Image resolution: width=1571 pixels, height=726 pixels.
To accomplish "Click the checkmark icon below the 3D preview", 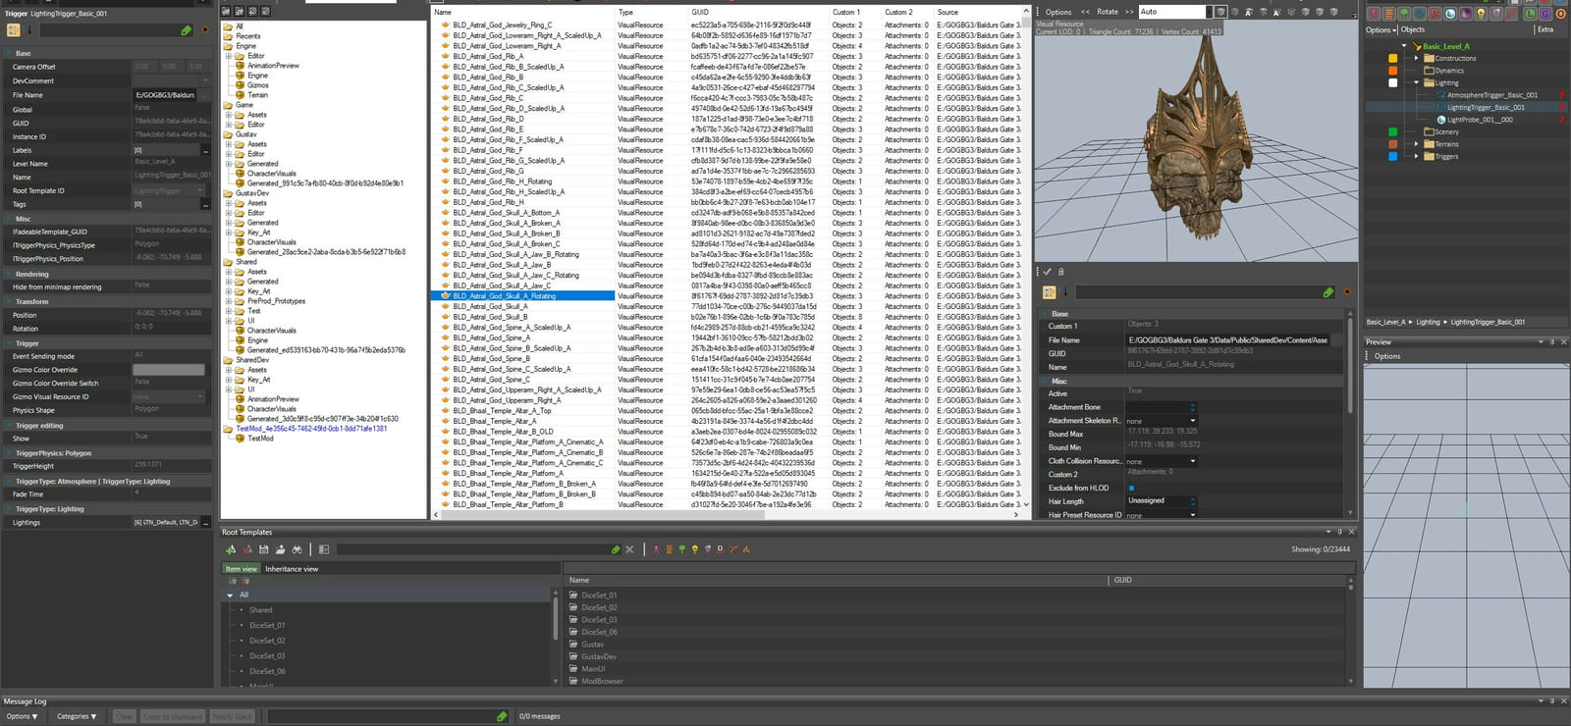I will [x=1048, y=272].
